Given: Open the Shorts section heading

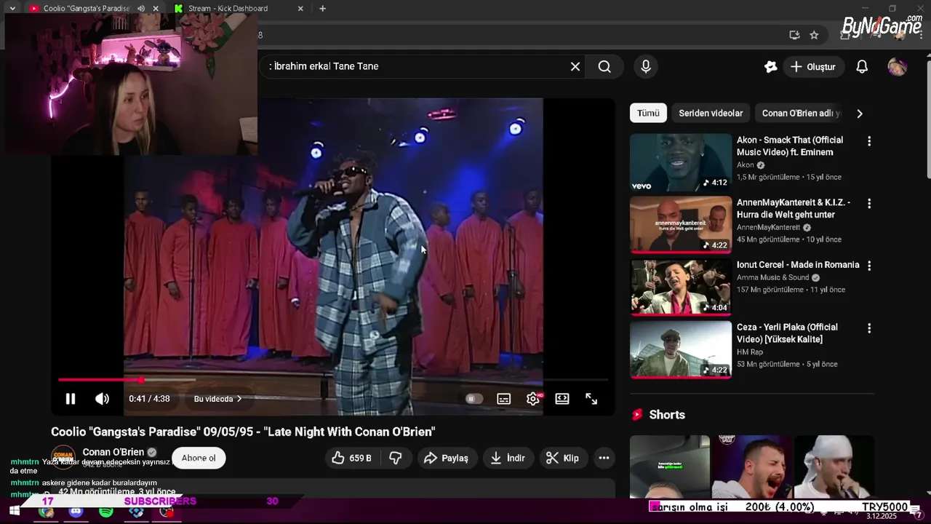Looking at the screenshot, I should (667, 415).
